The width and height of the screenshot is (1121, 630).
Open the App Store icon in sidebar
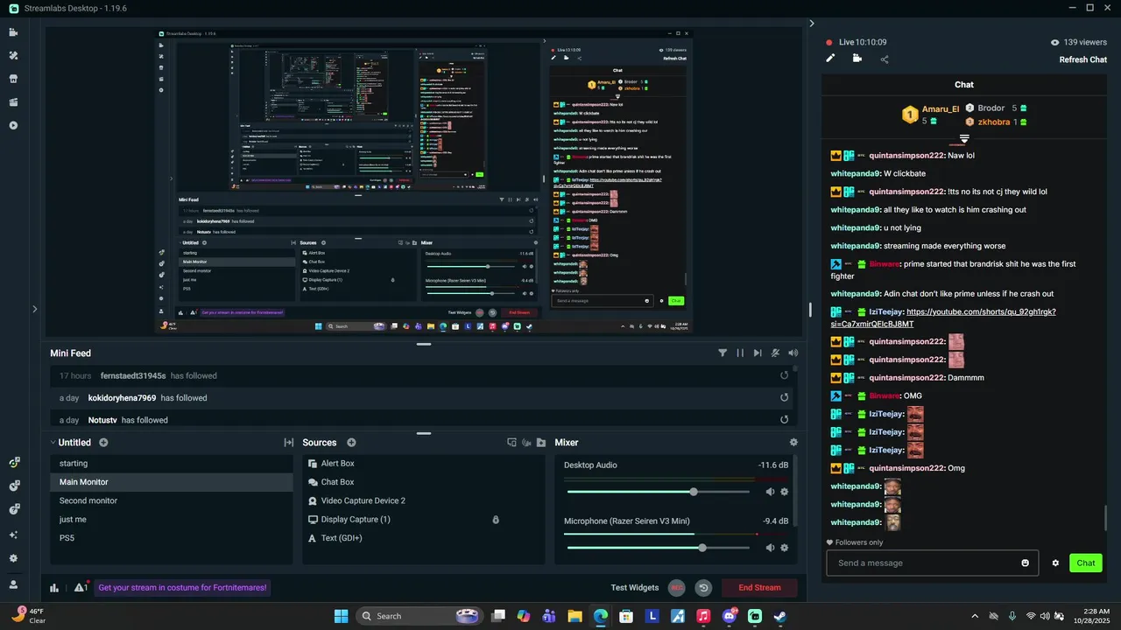[x=13, y=79]
